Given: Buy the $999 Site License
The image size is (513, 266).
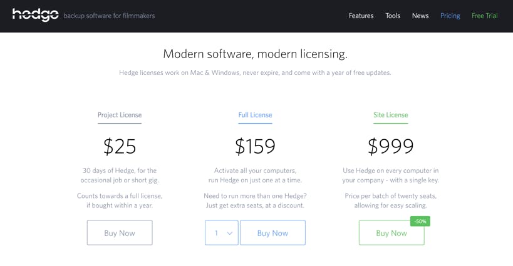Looking at the screenshot, I should 391,233.
